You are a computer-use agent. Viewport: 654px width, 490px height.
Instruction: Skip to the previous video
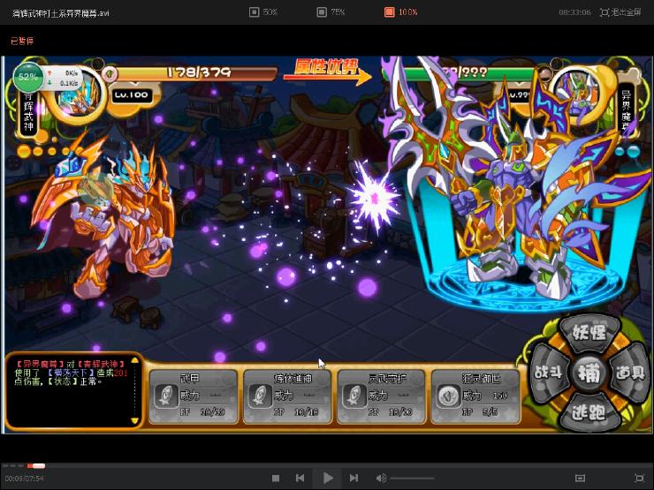[300, 478]
